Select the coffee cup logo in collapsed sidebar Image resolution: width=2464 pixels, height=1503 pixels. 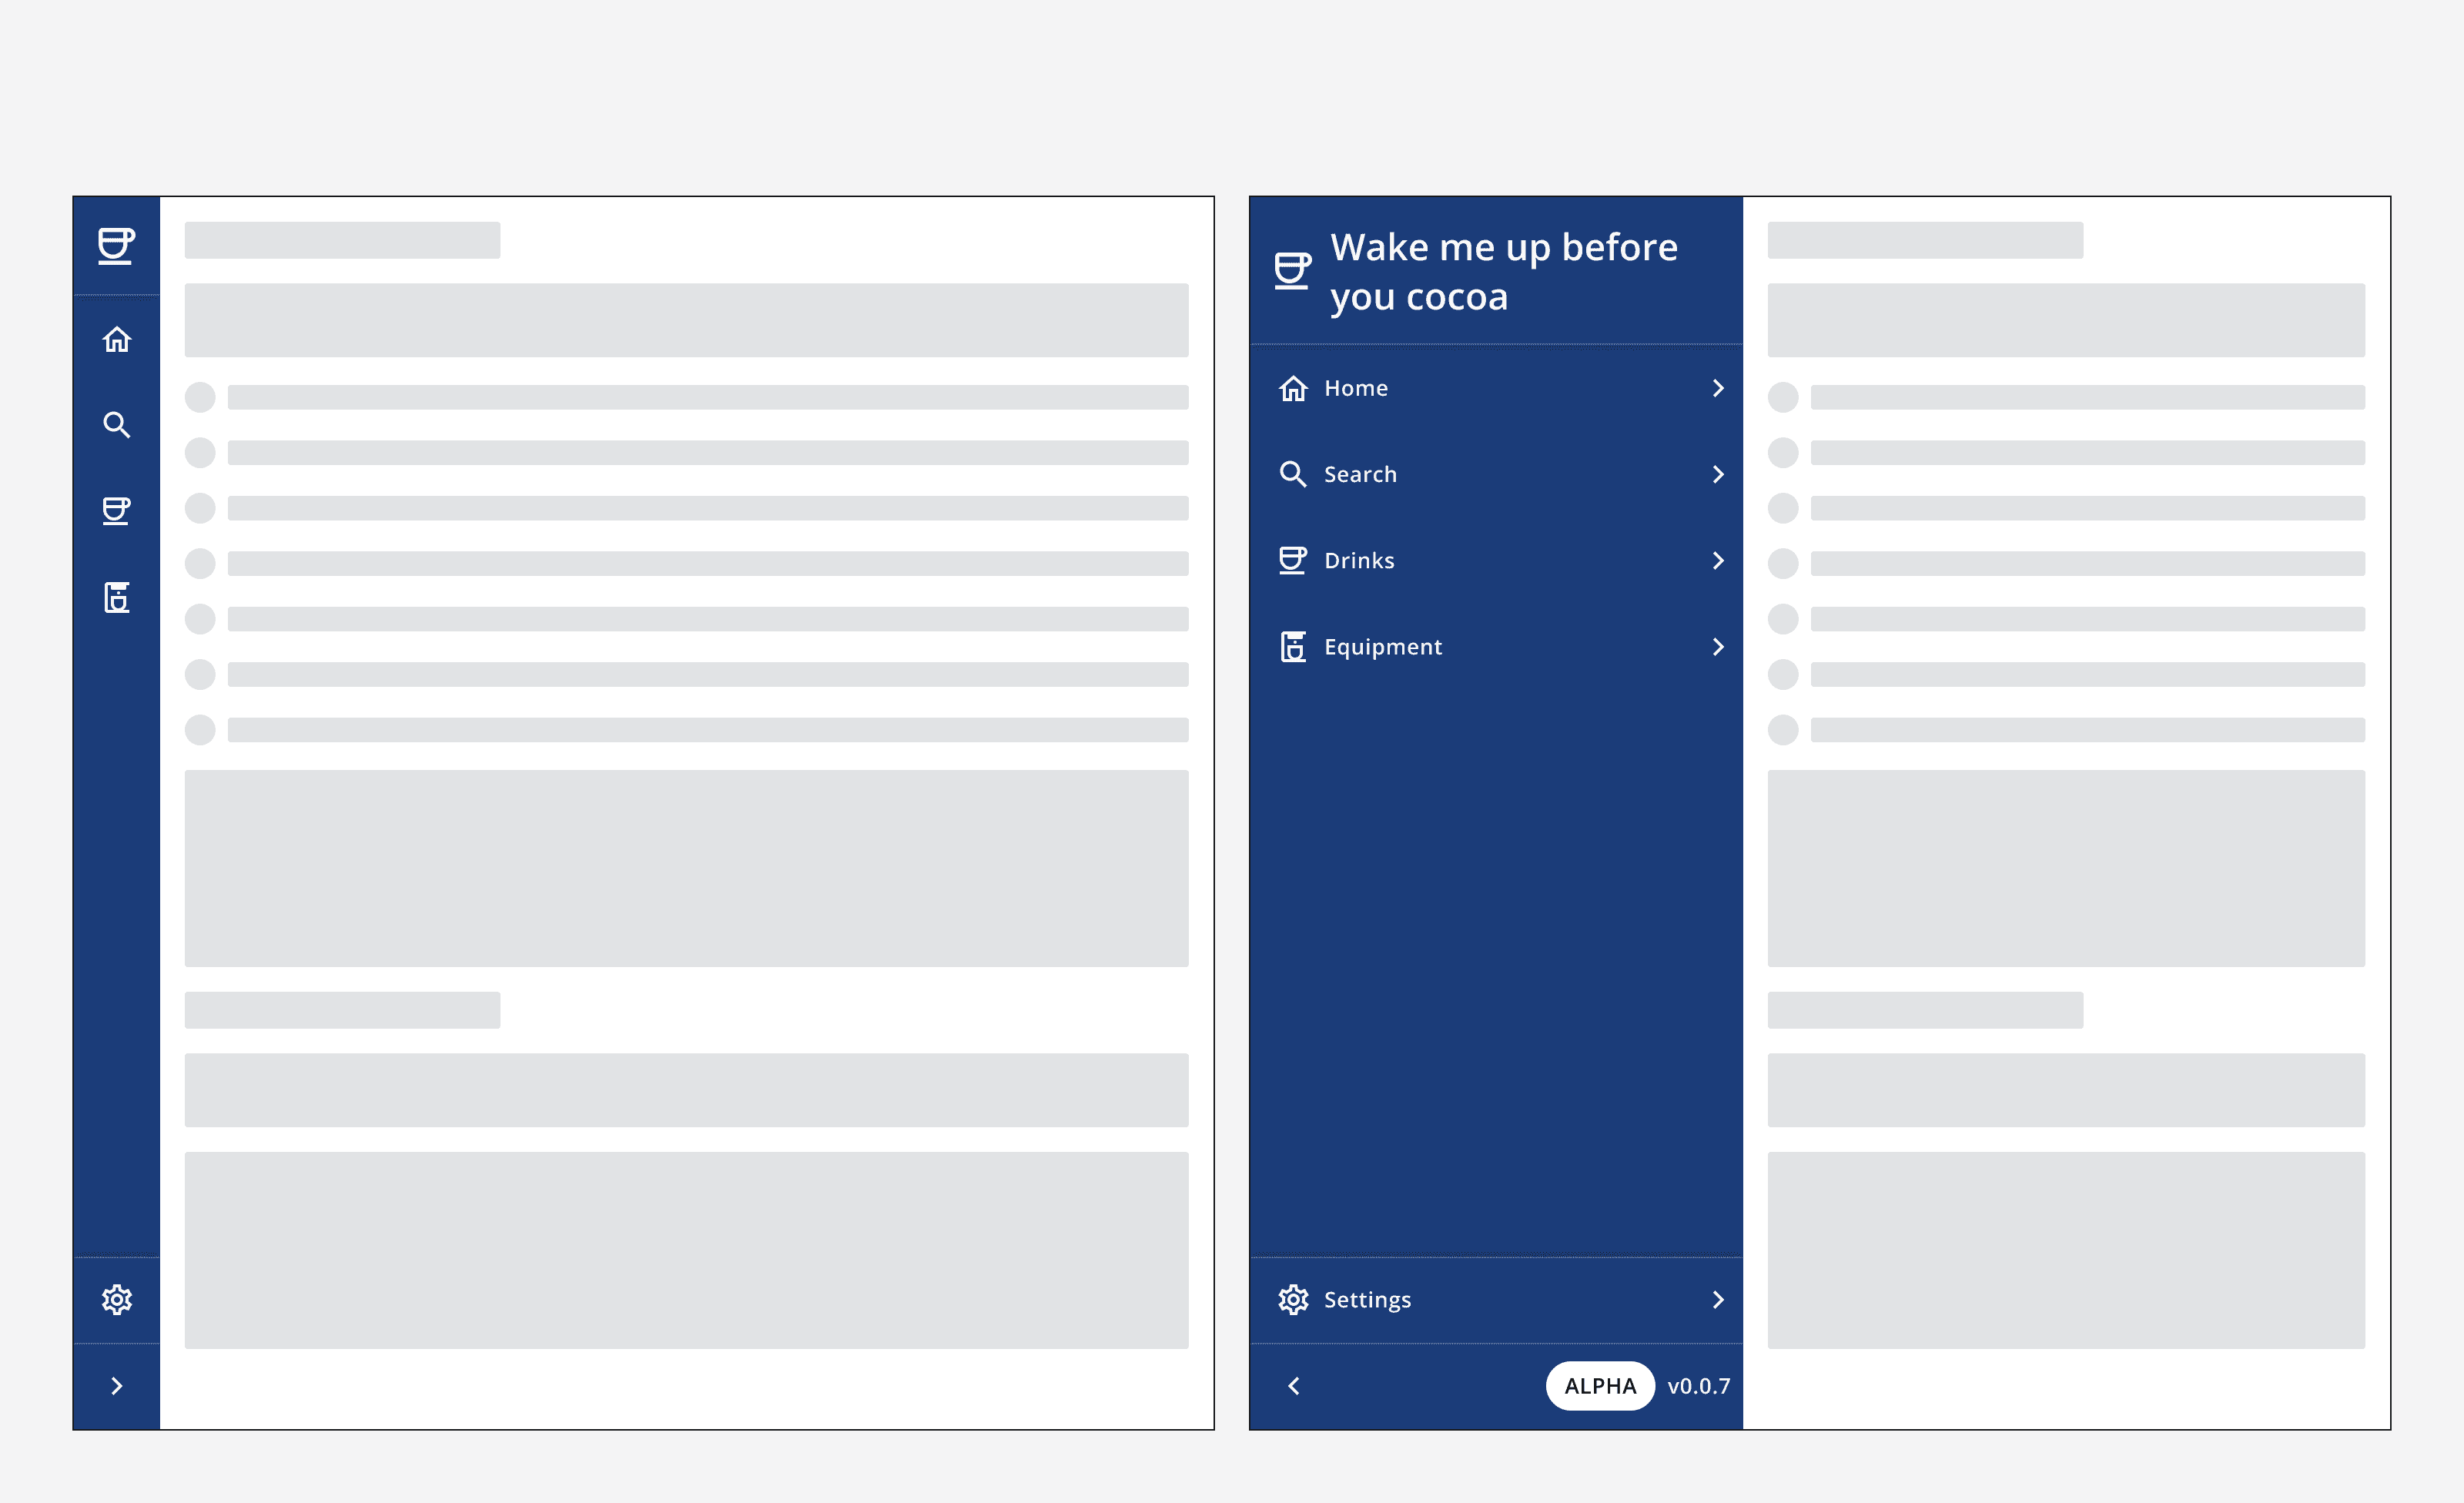pos(116,245)
